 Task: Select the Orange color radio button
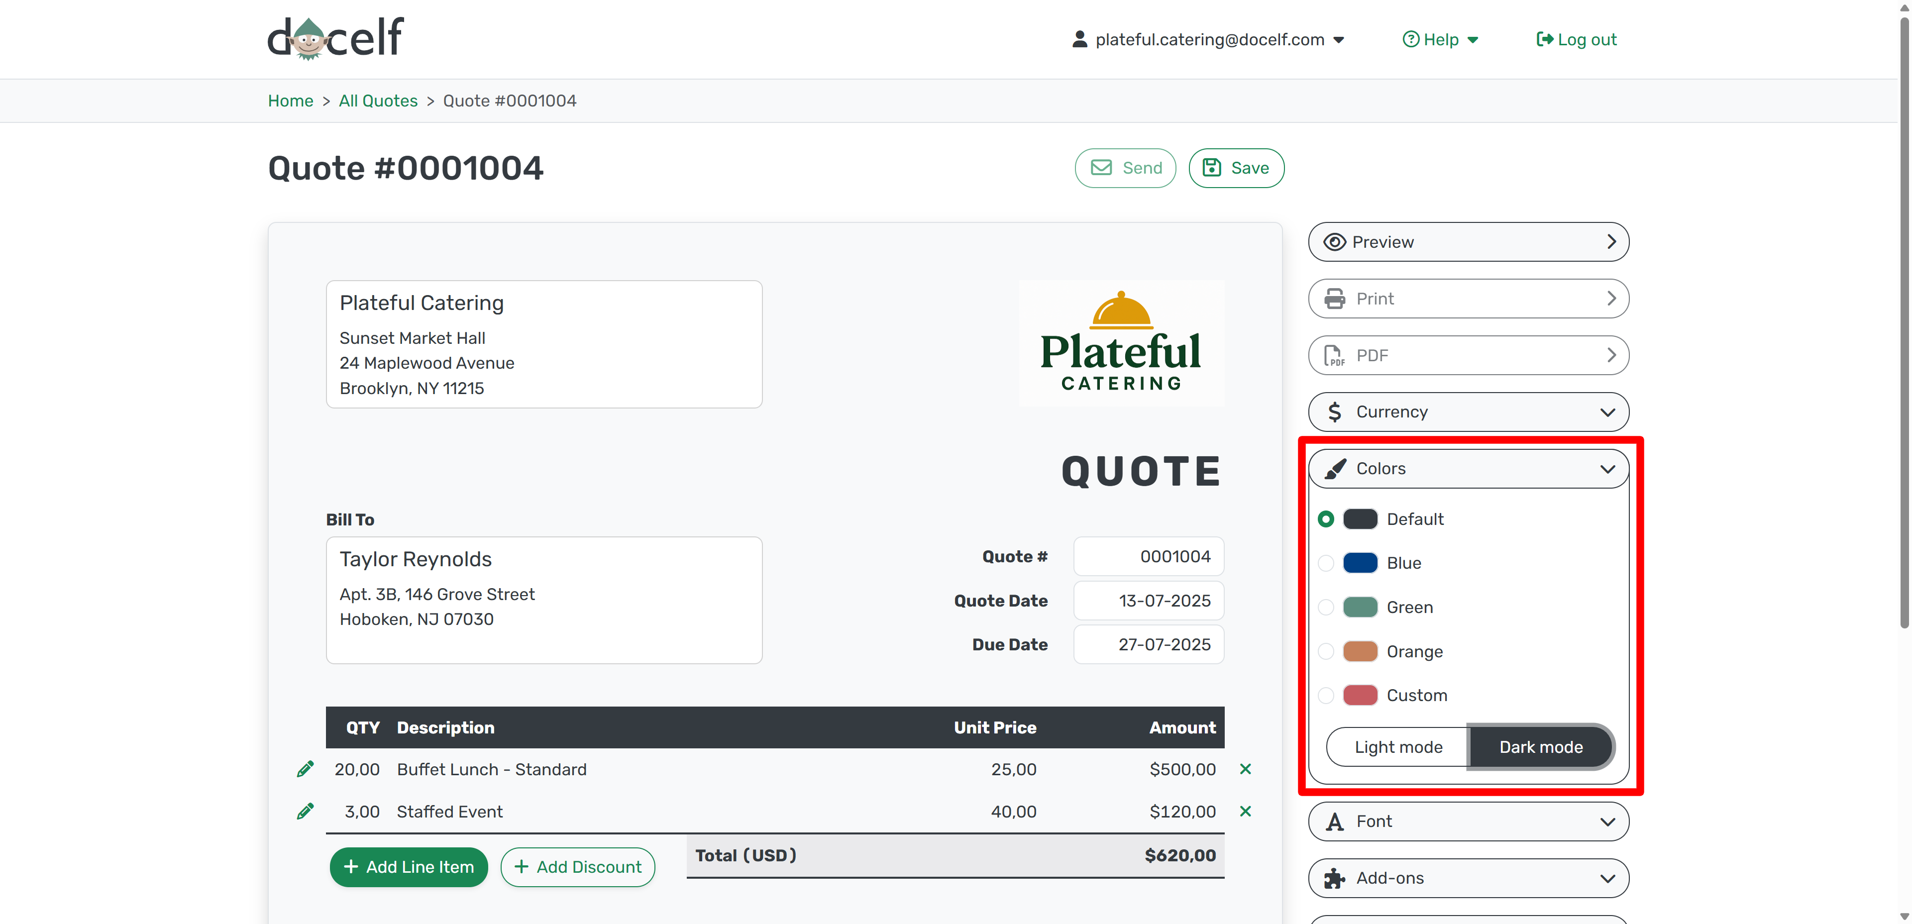[1326, 652]
